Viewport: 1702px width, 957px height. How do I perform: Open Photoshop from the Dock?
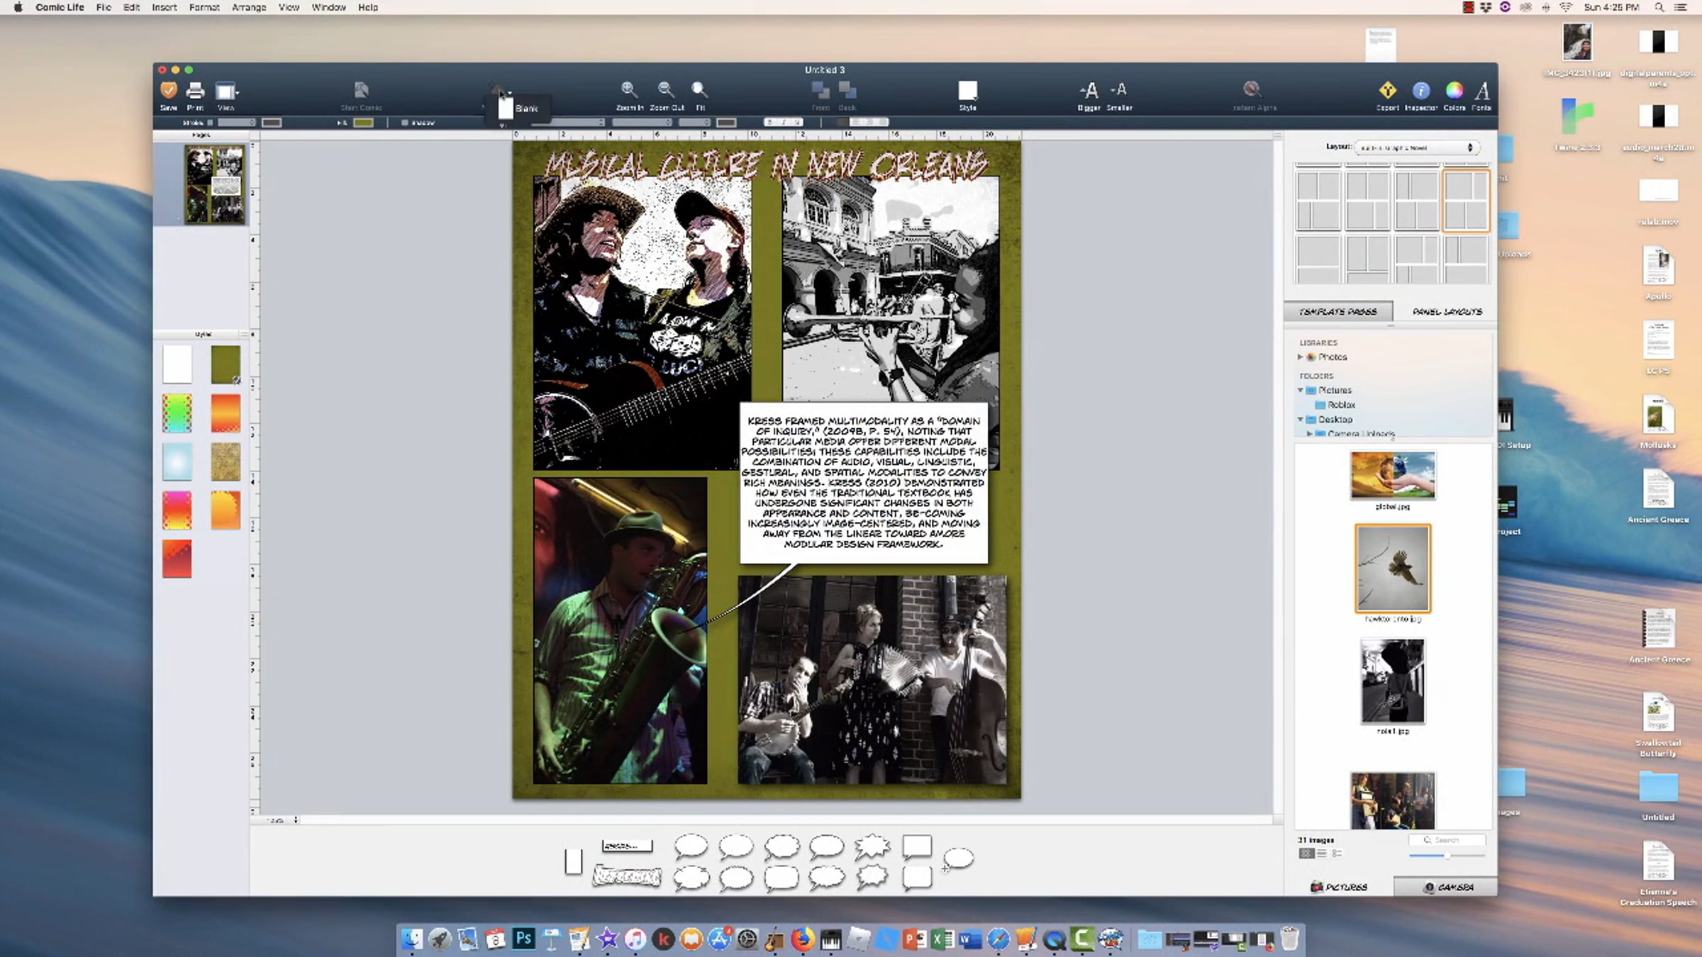click(523, 939)
